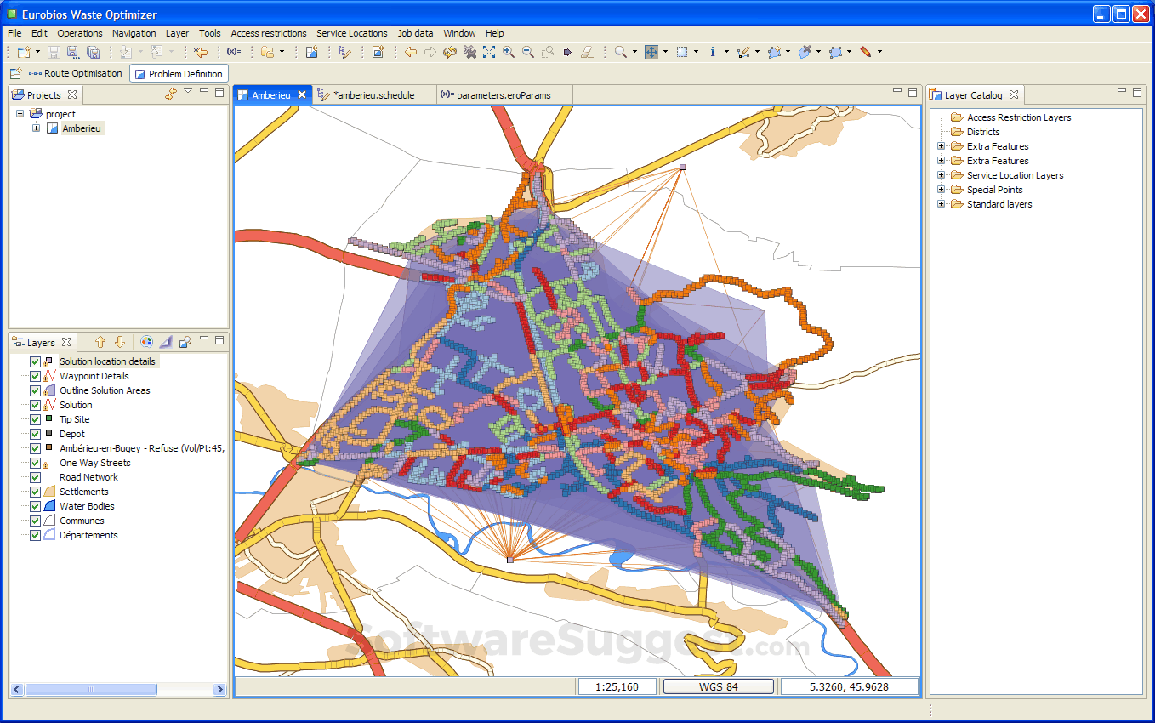Expand the Standard layers catalog folder
1155x723 pixels.
coord(941,204)
